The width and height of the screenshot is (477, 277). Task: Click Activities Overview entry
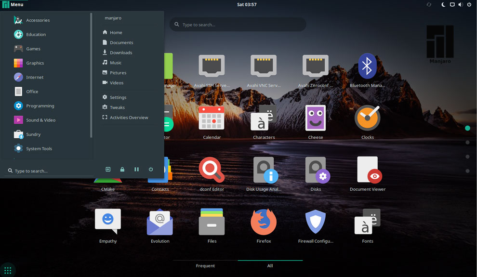[129, 117]
